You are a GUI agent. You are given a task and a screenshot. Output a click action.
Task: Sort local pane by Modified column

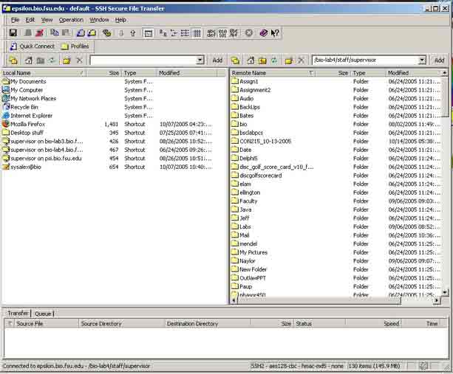[x=187, y=73]
